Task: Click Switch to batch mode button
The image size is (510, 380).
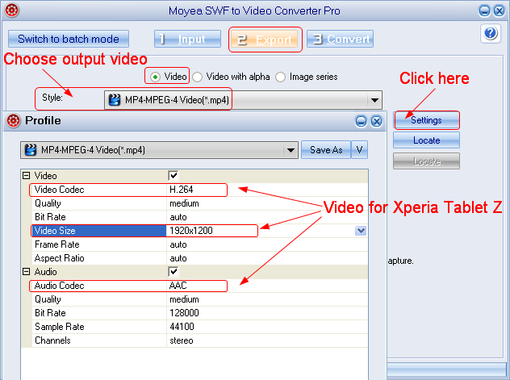Action: pos(69,39)
